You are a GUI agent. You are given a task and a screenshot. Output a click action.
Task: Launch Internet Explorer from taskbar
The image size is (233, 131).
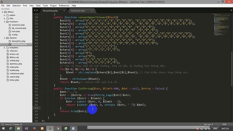pos(11,128)
